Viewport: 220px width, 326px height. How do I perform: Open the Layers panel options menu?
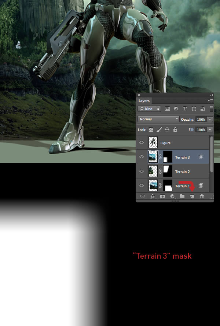pyautogui.click(x=210, y=100)
